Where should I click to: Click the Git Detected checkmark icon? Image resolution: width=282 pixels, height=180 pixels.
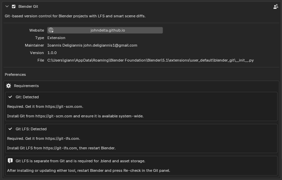click(10, 97)
